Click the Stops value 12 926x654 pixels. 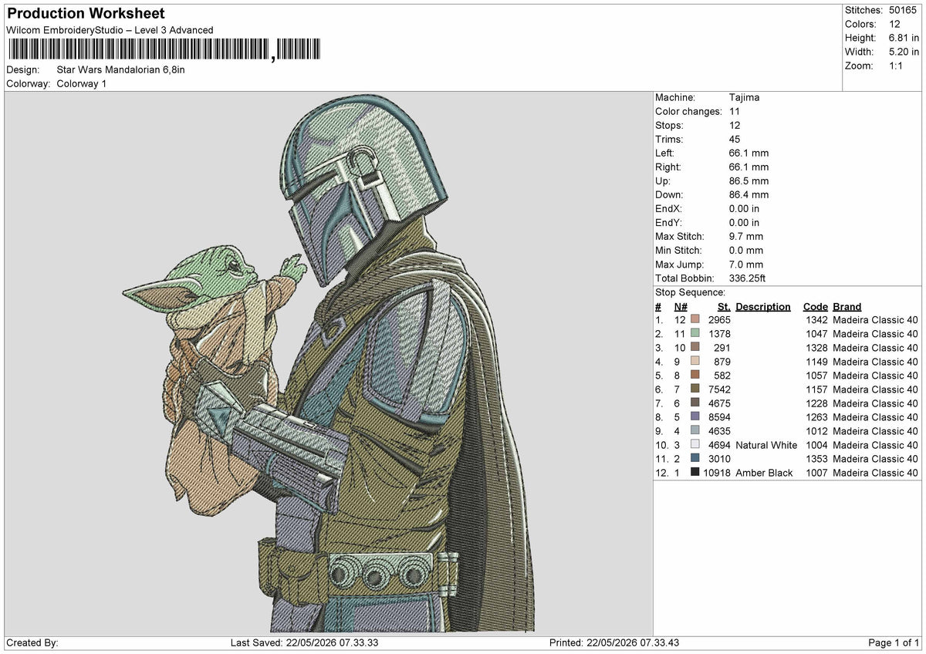tap(735, 126)
